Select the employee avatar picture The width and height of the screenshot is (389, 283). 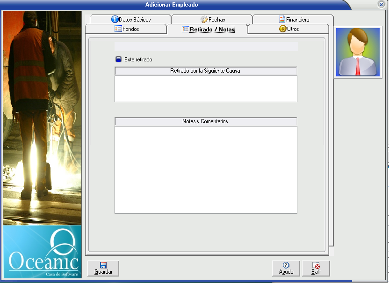(x=358, y=52)
